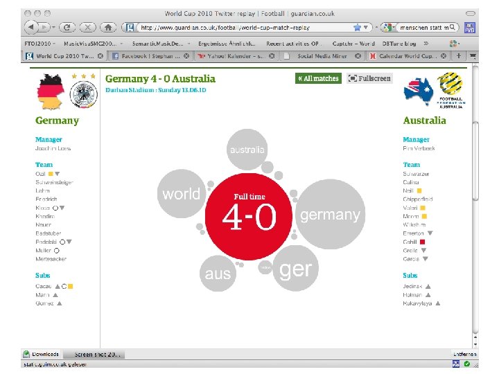
Task: Click the German football federation crest
Action: [83, 94]
